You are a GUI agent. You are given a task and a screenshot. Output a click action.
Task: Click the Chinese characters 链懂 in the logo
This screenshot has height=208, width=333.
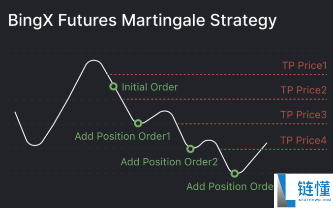point(314,188)
